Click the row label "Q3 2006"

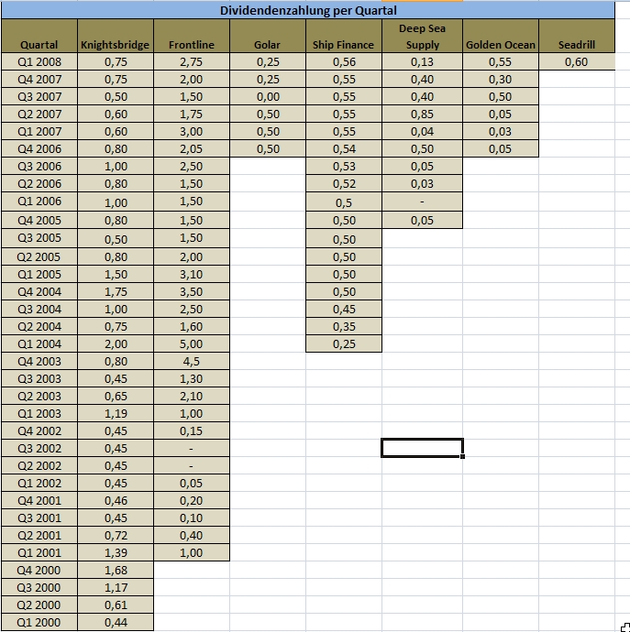(x=39, y=166)
